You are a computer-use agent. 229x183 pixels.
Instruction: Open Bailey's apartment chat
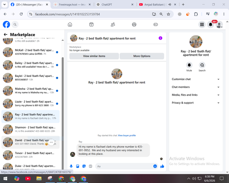pos(31,65)
